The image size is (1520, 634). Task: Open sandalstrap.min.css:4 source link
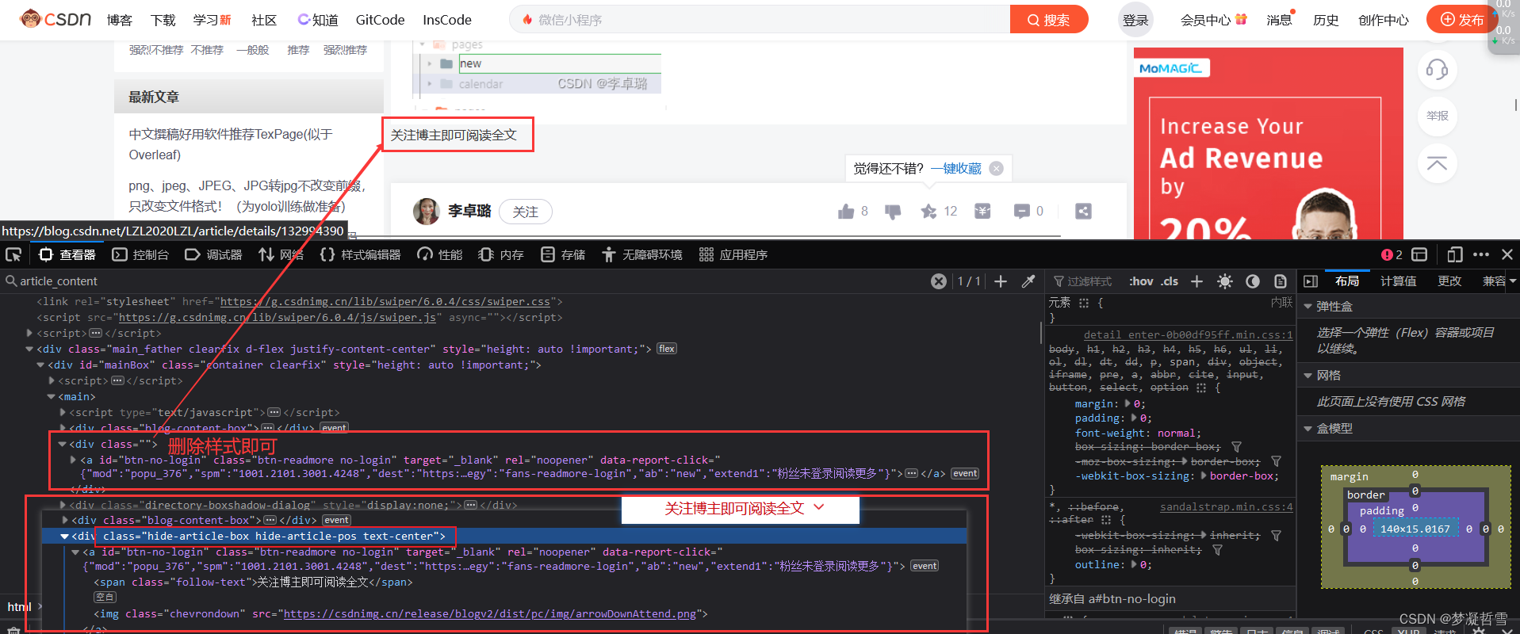pos(1226,507)
